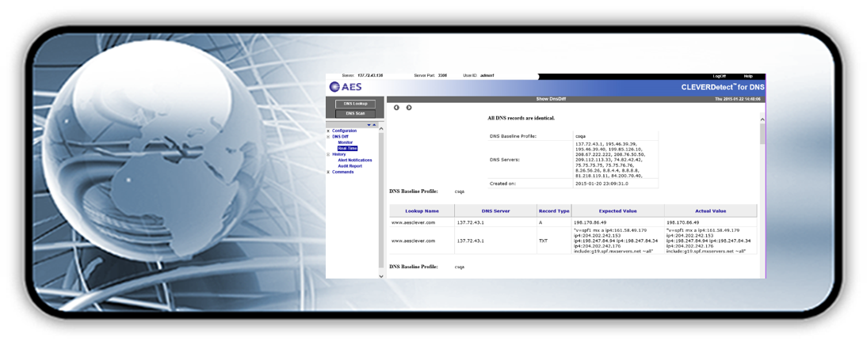Select Monitor under DNS Diff
The width and height of the screenshot is (867, 345).
[345, 142]
